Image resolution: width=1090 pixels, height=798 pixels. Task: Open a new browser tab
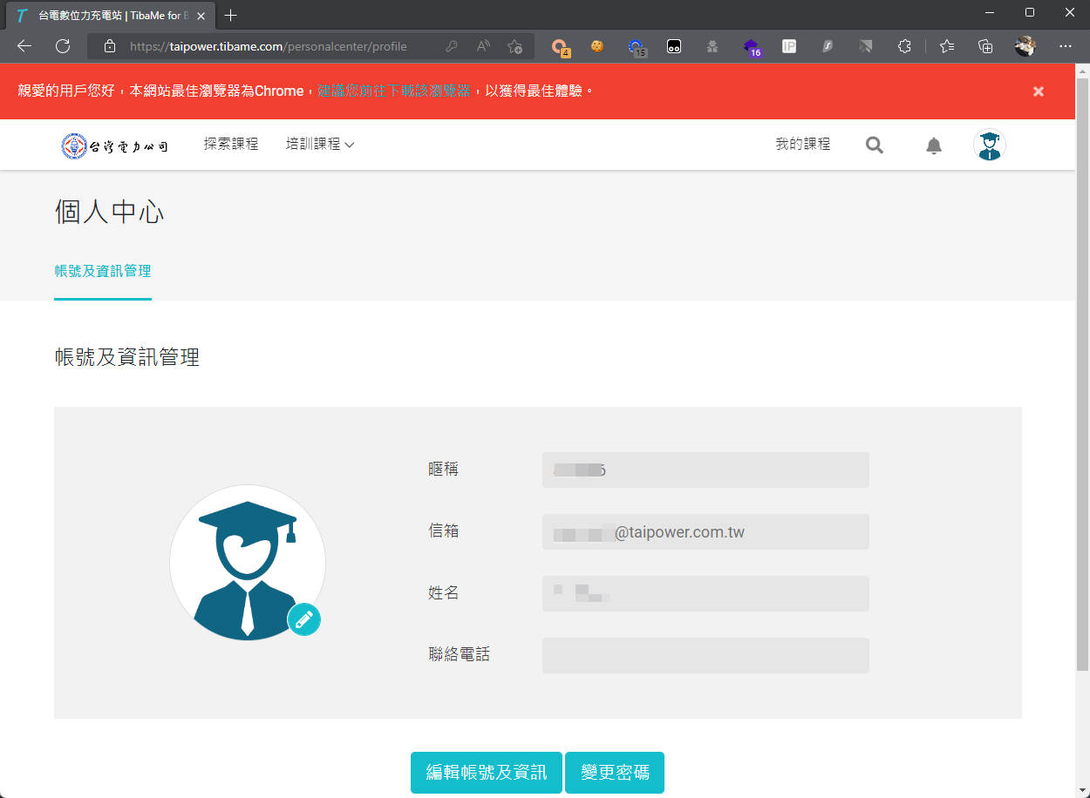[230, 16]
